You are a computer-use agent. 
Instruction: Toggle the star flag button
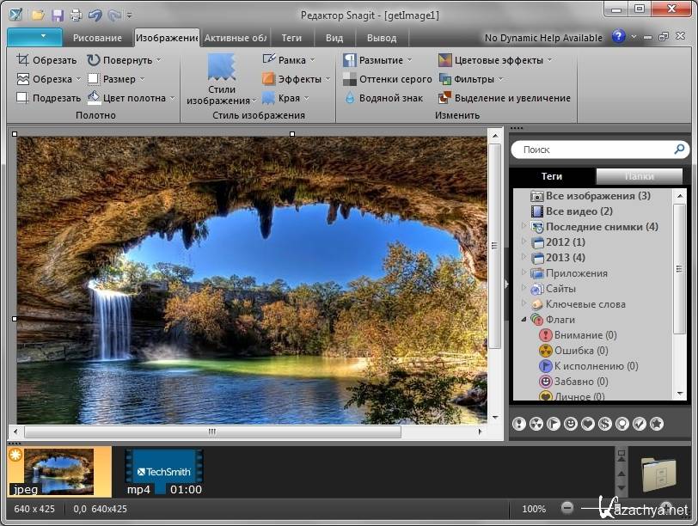coord(657,424)
